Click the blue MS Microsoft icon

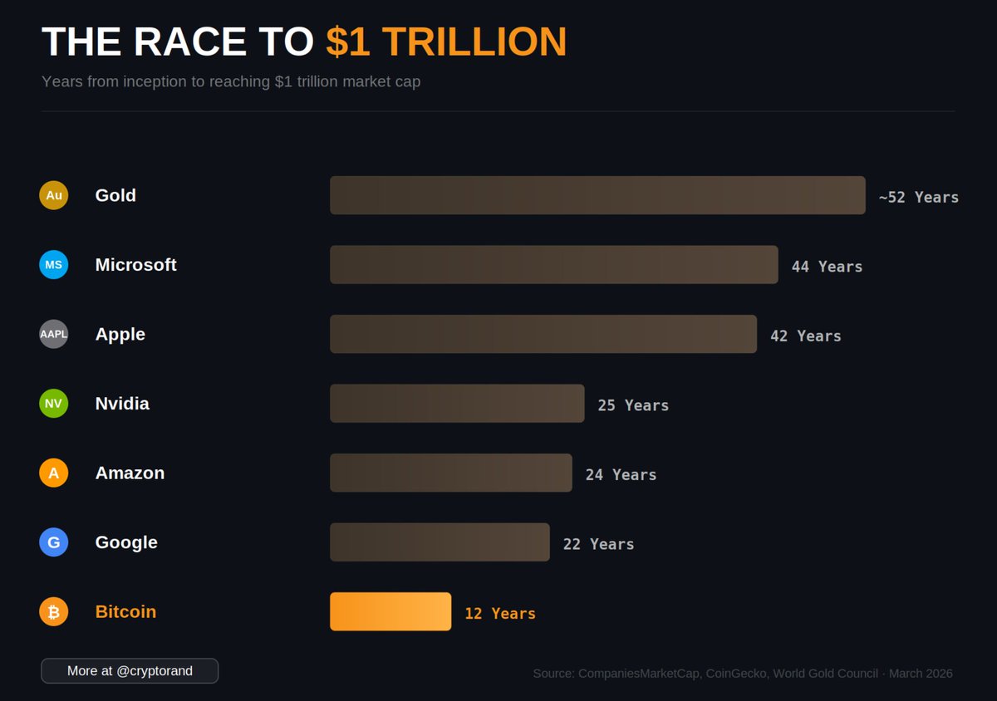(x=54, y=265)
